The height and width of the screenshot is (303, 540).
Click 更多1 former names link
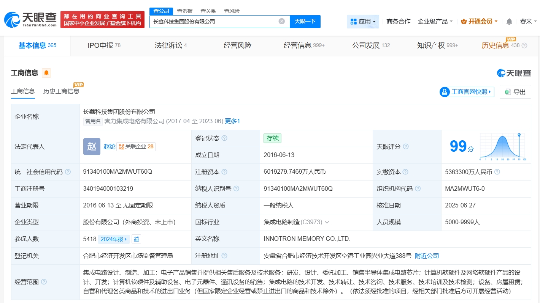coord(232,121)
